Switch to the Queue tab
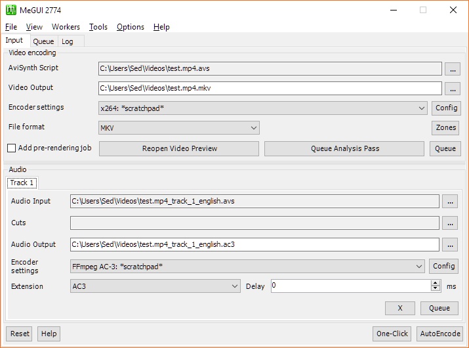Image resolution: width=469 pixels, height=348 pixels. 43,41
